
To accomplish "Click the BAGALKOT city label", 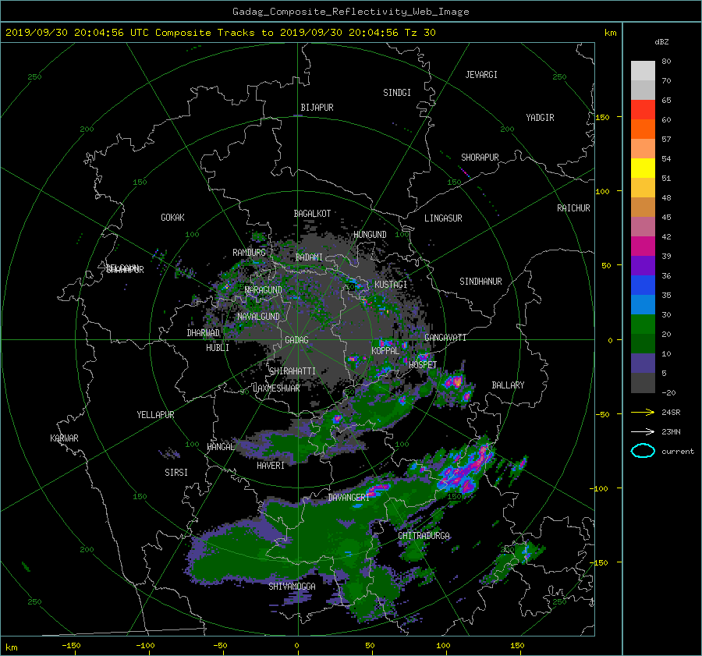I will pyautogui.click(x=312, y=214).
